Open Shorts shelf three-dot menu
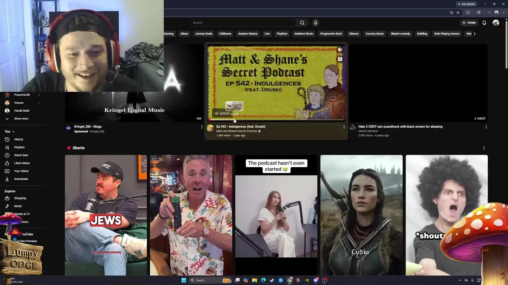The height and width of the screenshot is (285, 508). coord(484,148)
